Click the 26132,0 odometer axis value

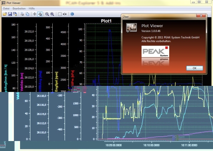pyautogui.click(x=29, y=31)
